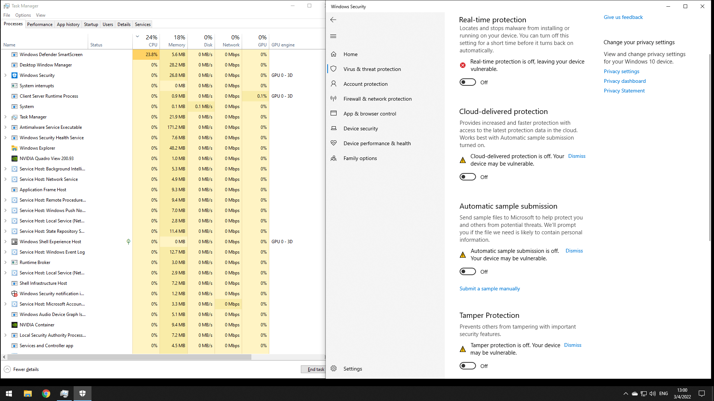
Task: Click the Submit a sample manually link
Action: coord(489,288)
